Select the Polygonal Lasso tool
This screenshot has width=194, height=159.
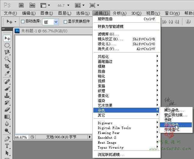pos(7,52)
